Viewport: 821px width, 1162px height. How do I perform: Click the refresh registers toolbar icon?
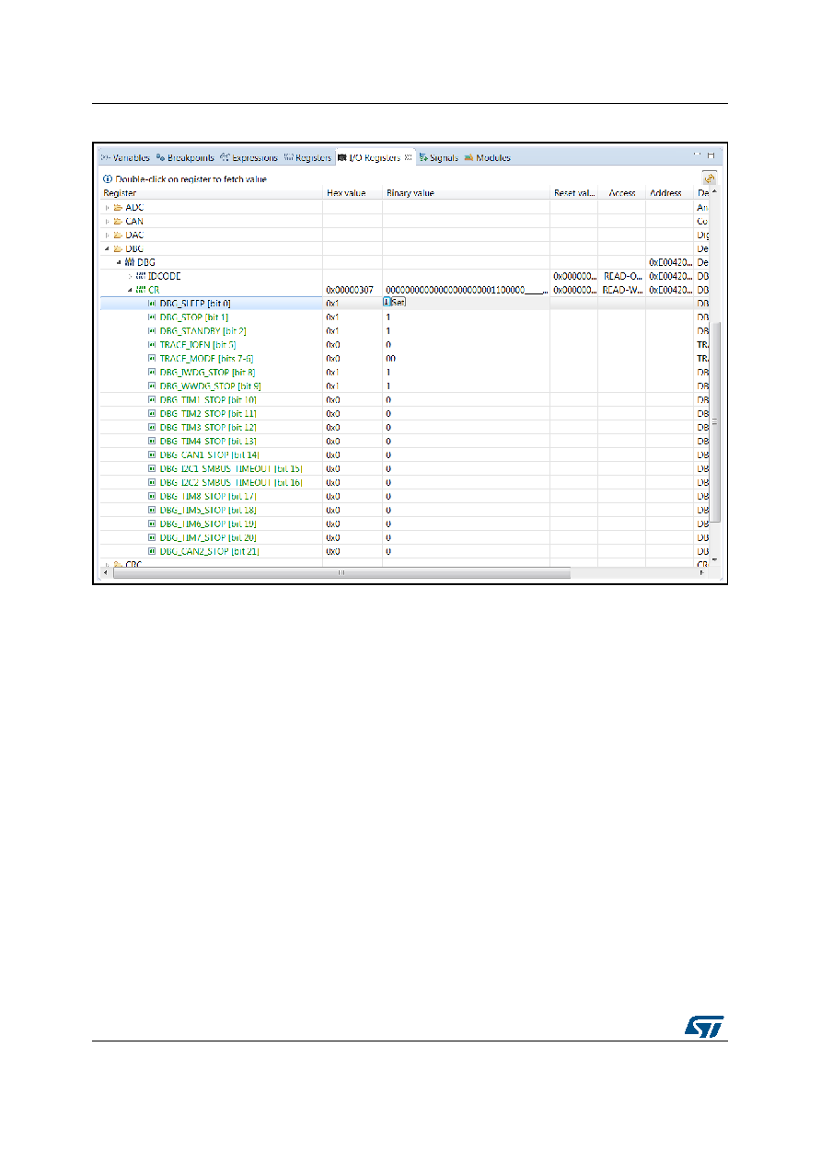(710, 178)
